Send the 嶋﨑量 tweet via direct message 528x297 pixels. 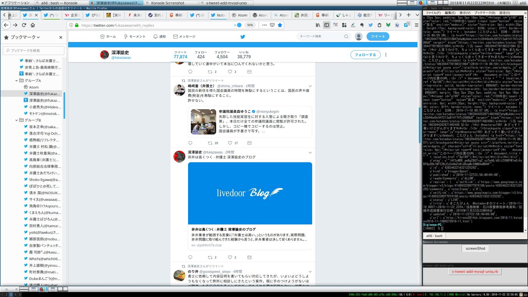249,143
